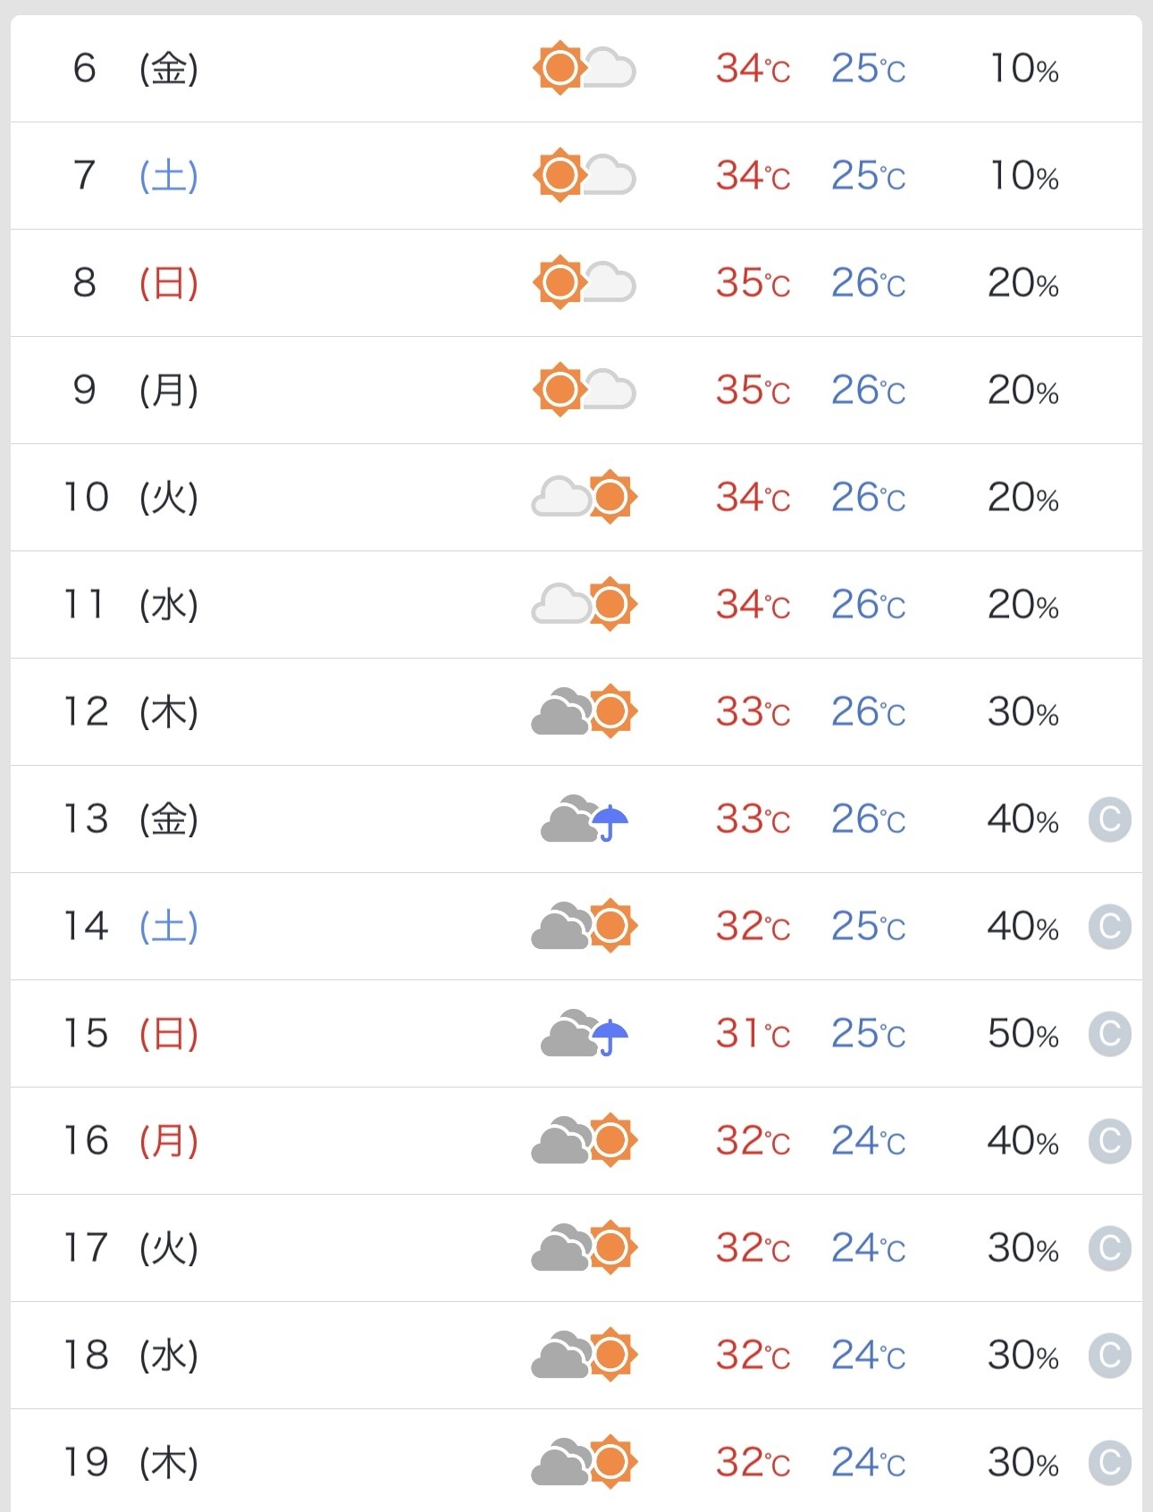Click the 24°C low temperature on day 16
1153x1512 pixels.
868,1141
